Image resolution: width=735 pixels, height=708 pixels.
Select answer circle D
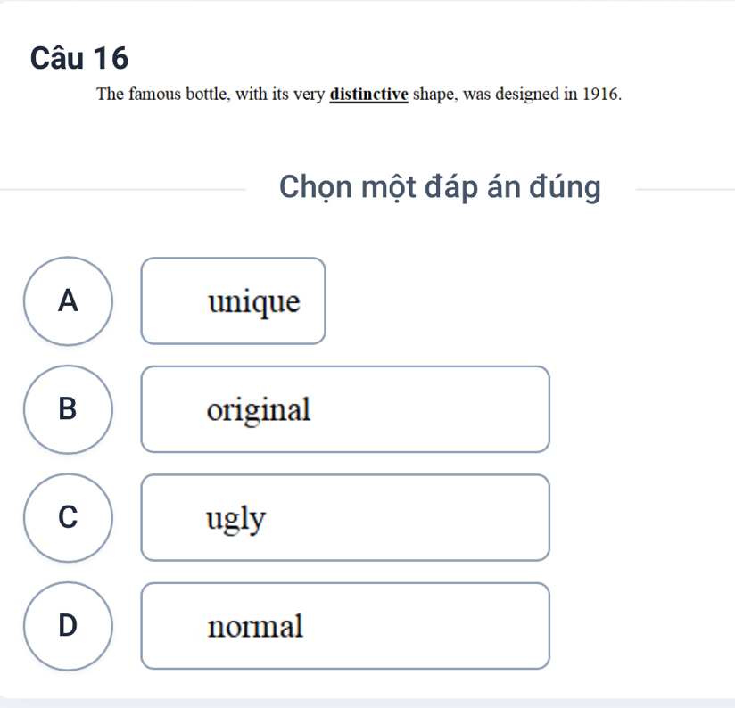point(68,626)
